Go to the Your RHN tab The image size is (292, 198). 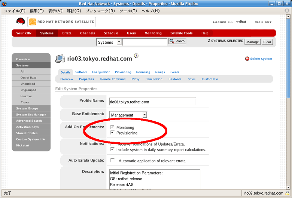[x=24, y=33]
